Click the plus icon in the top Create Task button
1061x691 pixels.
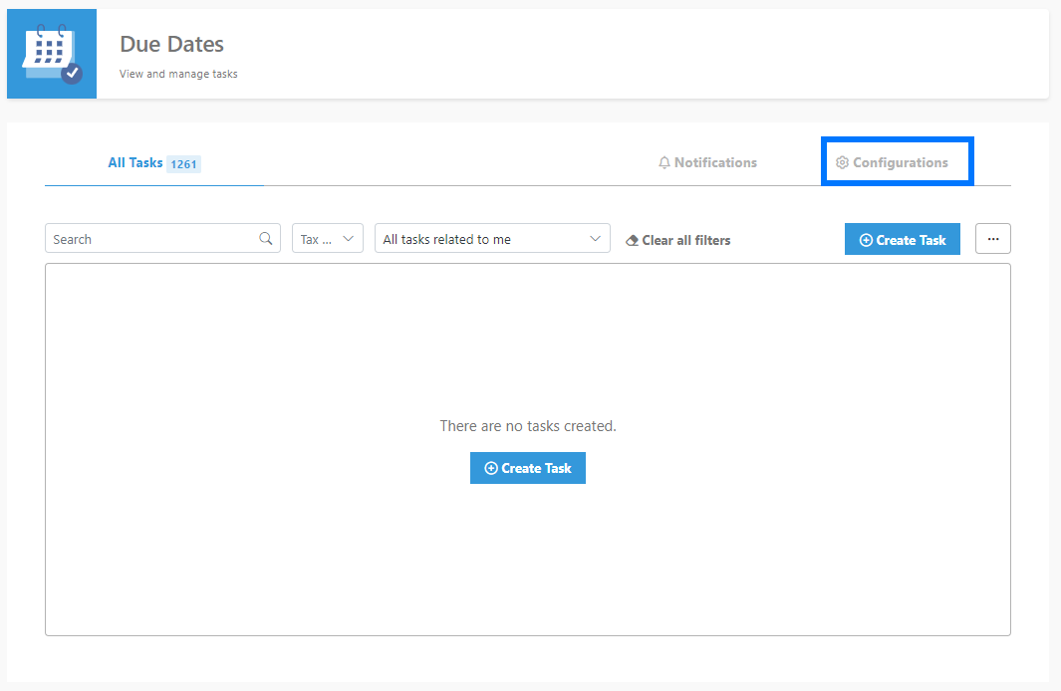(866, 240)
